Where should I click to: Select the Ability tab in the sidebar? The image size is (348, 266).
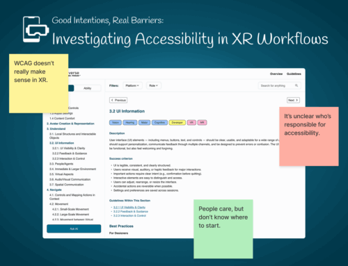88,88
